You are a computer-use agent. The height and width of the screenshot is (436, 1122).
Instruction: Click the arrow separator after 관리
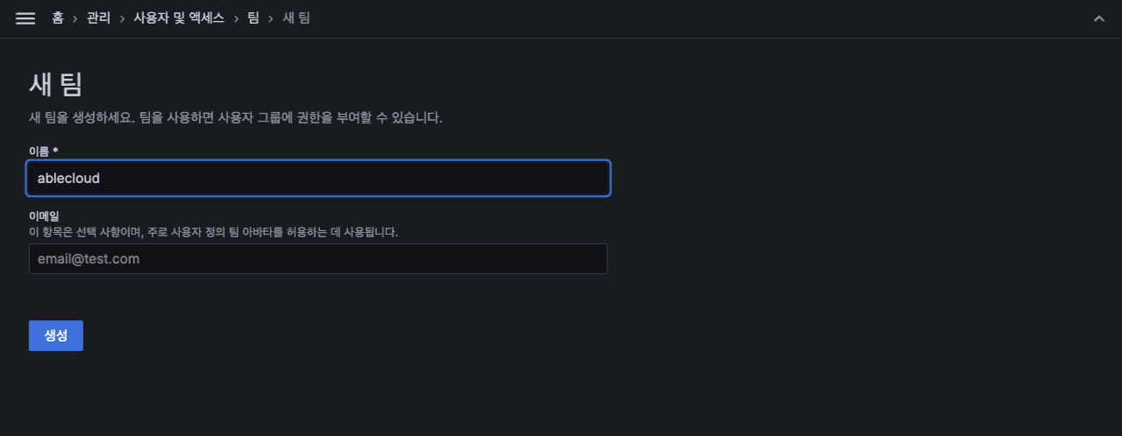coord(122,18)
